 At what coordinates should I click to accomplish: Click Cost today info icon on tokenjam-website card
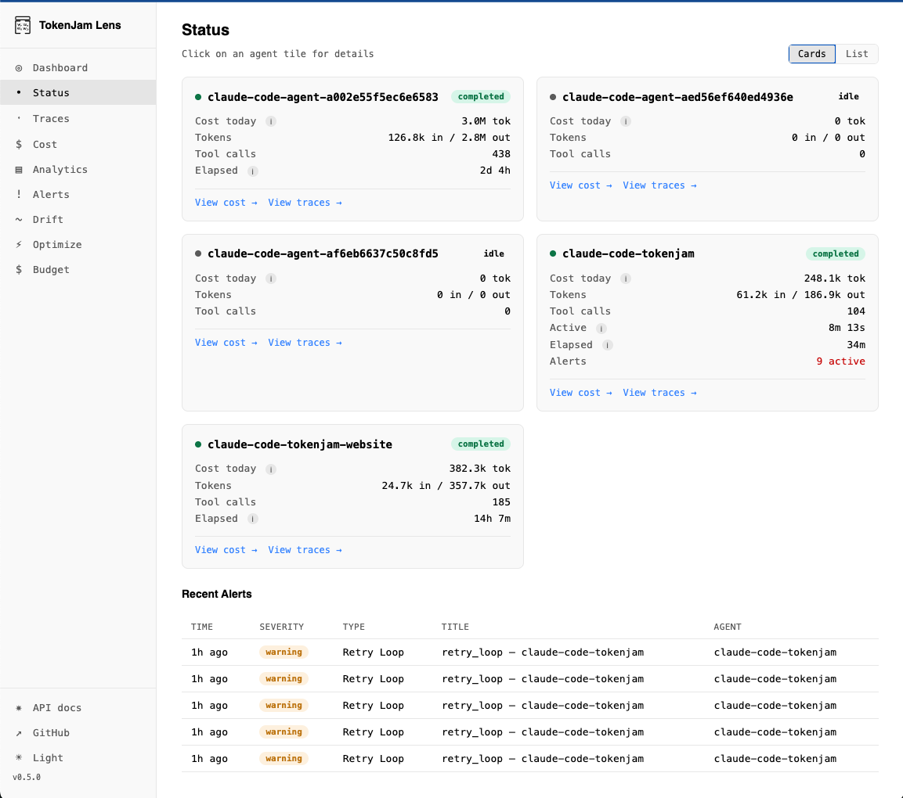[271, 469]
